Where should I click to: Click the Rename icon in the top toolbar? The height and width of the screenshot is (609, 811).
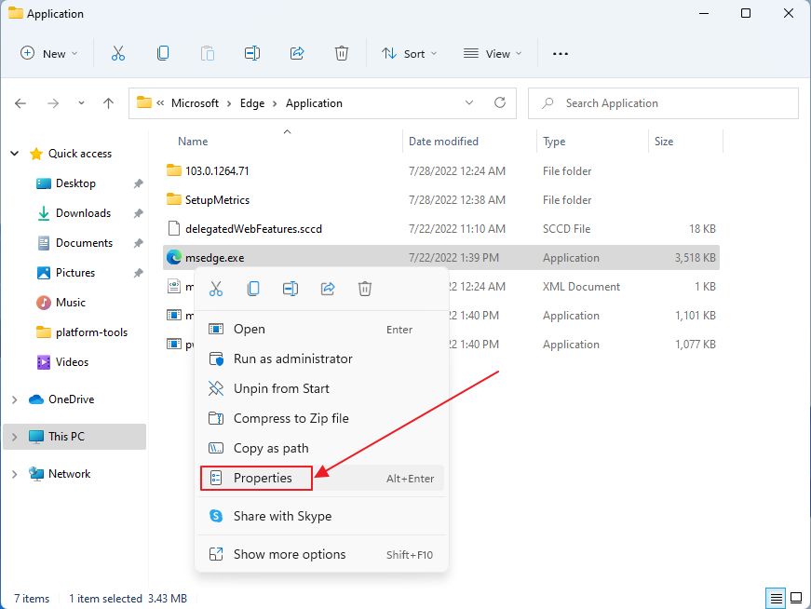click(252, 54)
